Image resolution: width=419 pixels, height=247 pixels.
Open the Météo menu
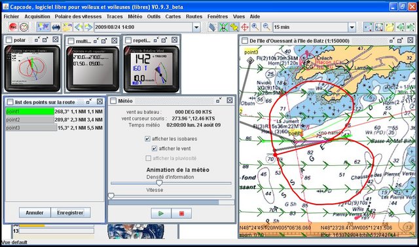135,16
